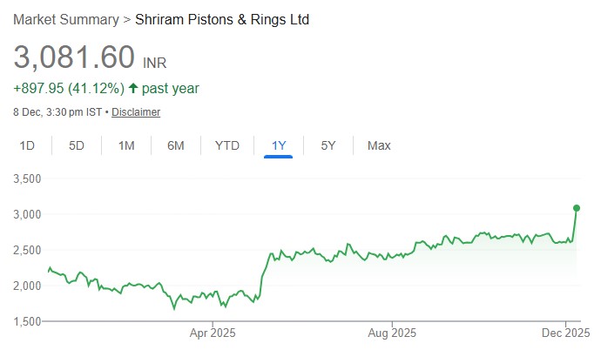Click the 3,500 y-axis label

click(27, 178)
